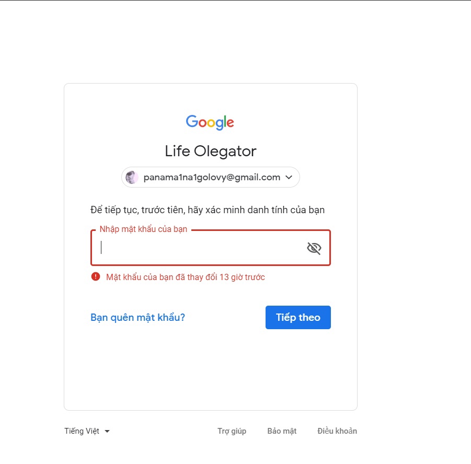471x464 pixels.
Task: Click the Nhập mật khẩu của bạn label
Action: (143, 229)
